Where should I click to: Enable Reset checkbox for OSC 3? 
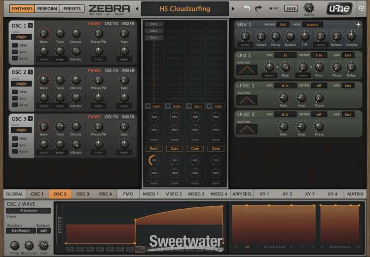[x=15, y=152]
